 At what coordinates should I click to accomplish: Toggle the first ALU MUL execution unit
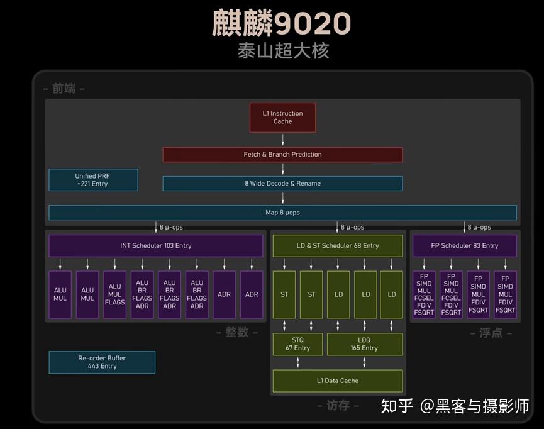[60, 294]
